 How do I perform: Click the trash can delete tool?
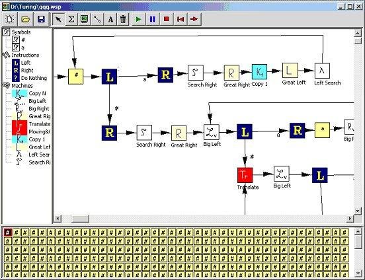123,19
